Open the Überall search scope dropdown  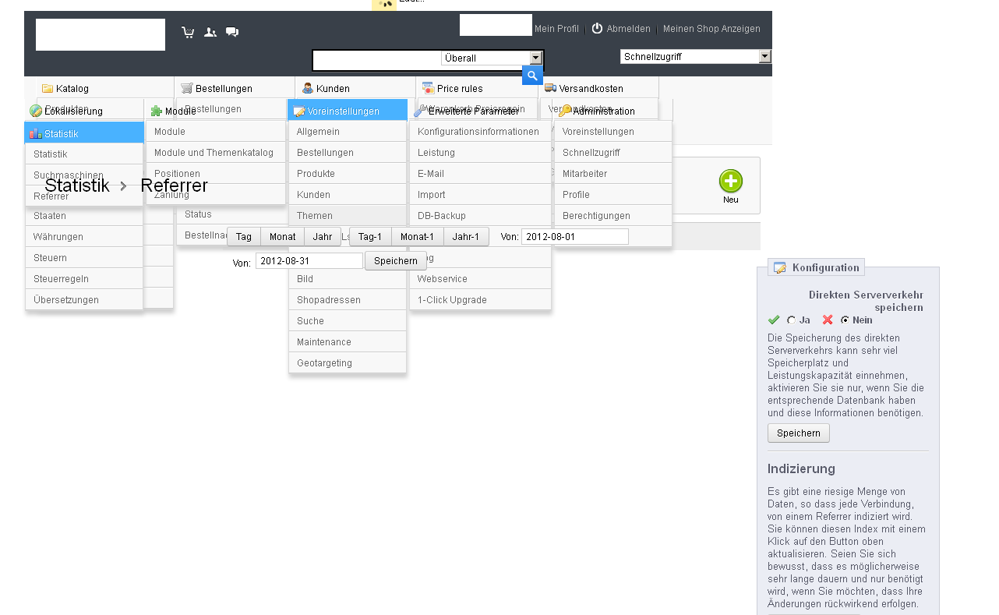492,58
